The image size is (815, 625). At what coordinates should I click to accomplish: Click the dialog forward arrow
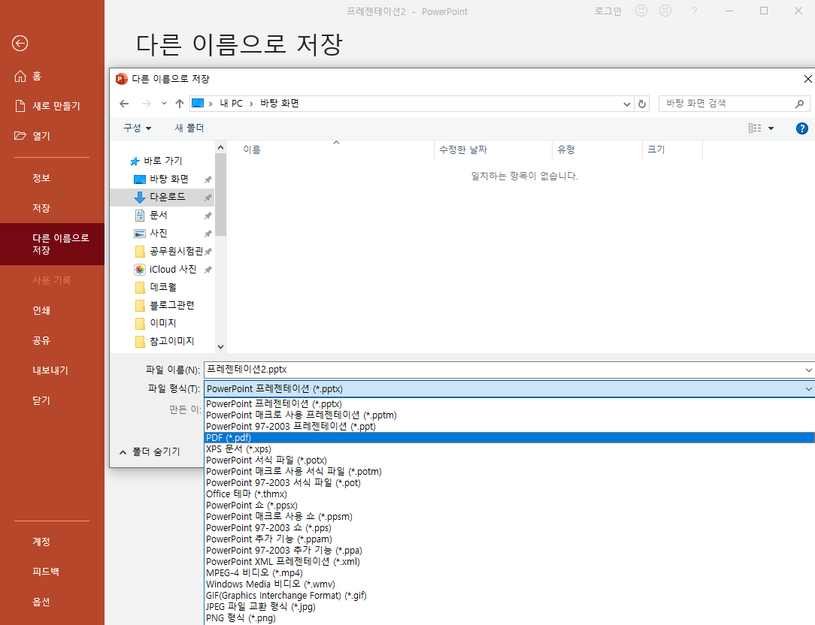pyautogui.click(x=147, y=104)
